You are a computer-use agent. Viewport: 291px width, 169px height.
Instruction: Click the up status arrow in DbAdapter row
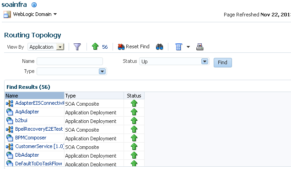[134, 155]
